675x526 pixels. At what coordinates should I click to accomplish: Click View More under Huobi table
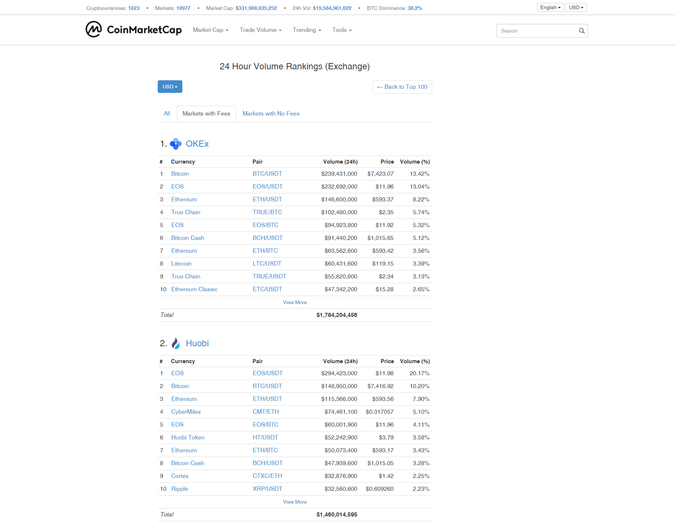pos(295,502)
